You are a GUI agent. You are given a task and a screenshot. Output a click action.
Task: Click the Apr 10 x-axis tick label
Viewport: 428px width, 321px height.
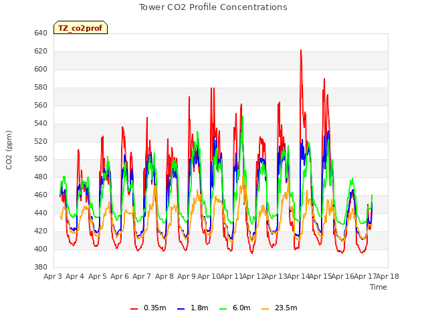tap(209, 277)
